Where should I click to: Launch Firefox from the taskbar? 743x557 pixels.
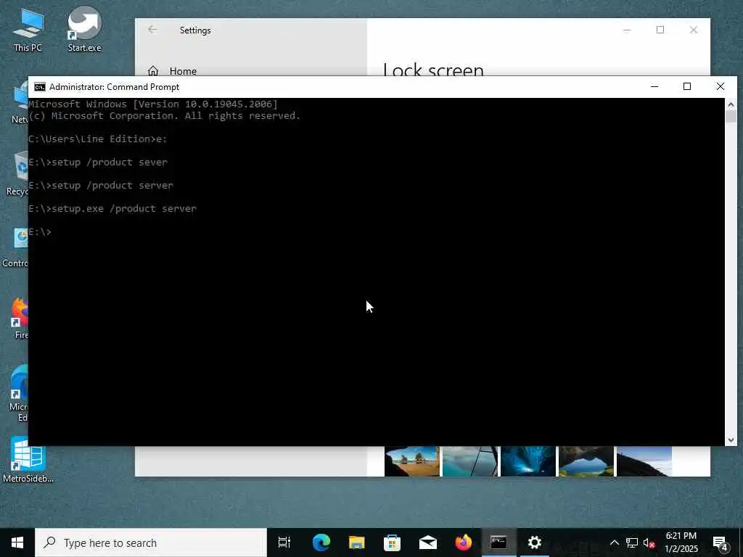click(464, 542)
